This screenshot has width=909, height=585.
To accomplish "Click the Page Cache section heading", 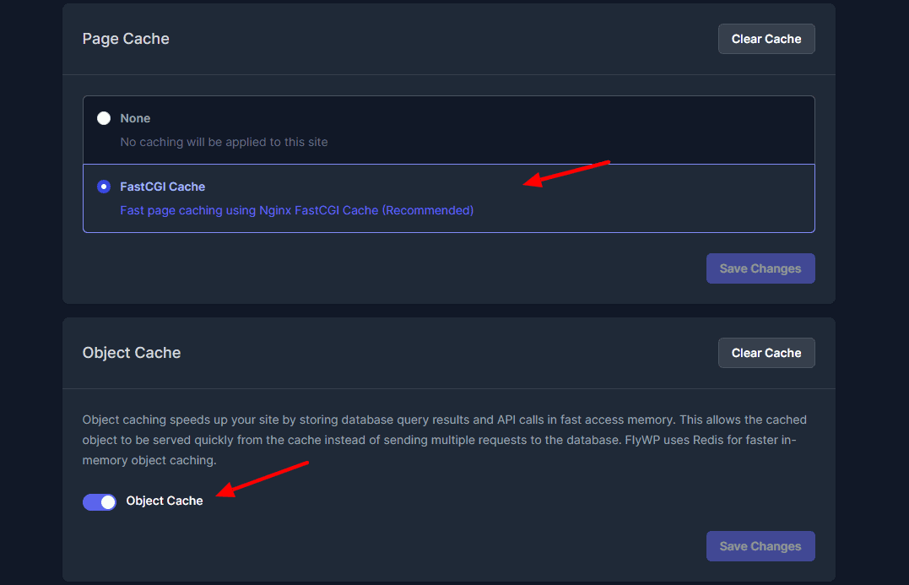I will click(x=126, y=39).
